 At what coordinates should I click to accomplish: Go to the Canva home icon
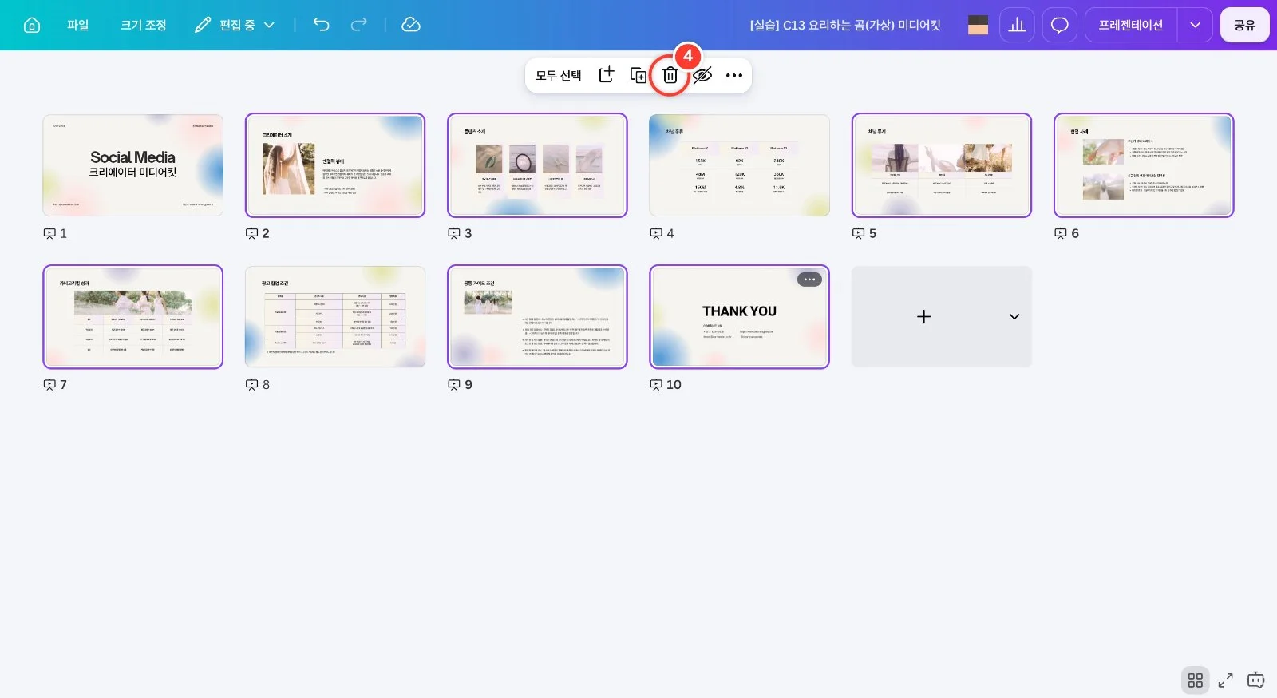tap(32, 25)
